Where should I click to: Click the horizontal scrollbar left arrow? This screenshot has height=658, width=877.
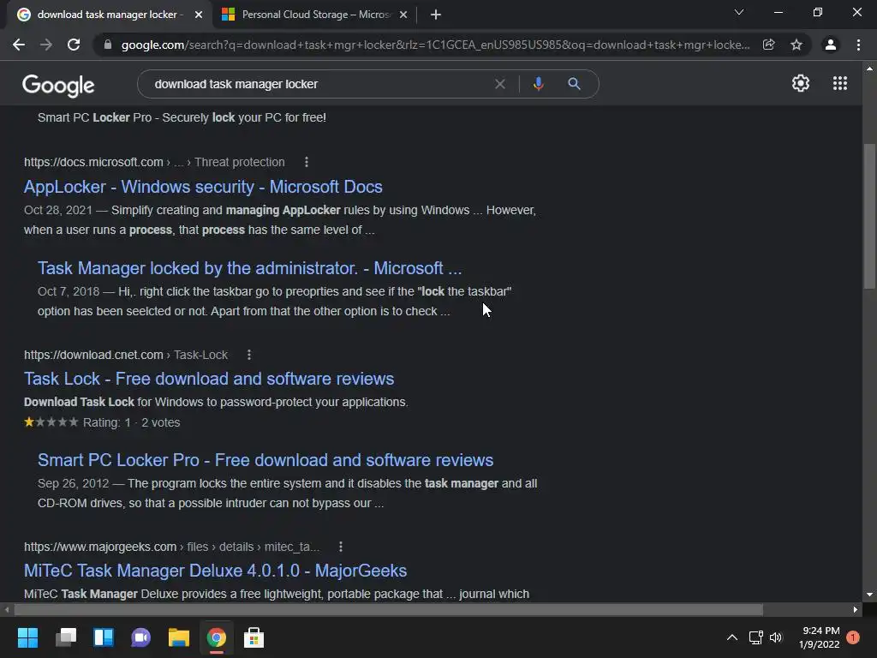pos(7,609)
